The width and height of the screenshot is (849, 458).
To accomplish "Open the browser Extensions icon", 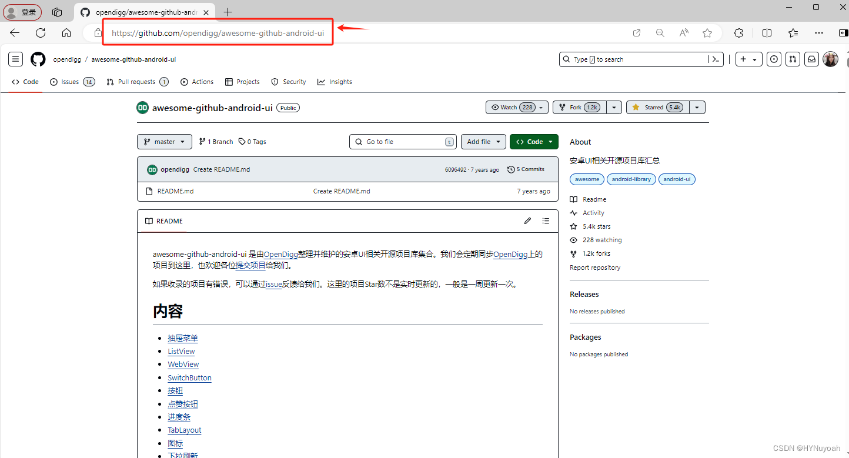I will [738, 33].
